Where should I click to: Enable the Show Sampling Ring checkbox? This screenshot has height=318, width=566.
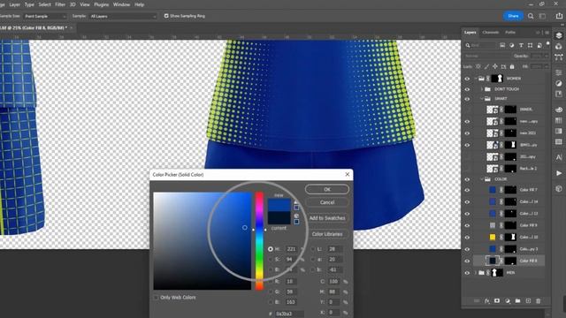[x=166, y=16]
